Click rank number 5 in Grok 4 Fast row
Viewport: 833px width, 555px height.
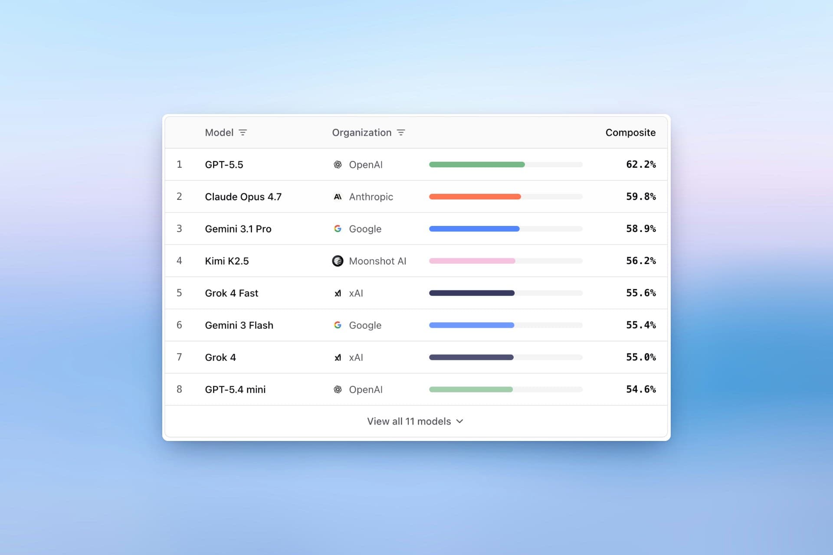179,293
